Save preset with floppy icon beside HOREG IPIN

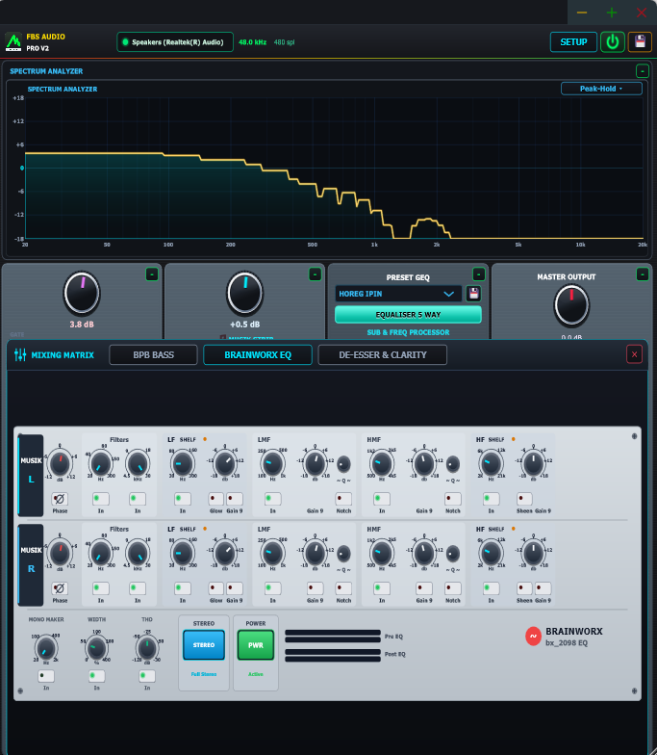[x=473, y=293]
